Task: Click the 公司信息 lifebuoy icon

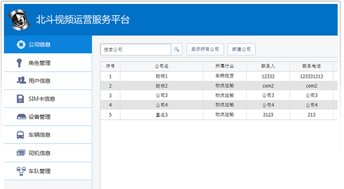Action: tap(21, 44)
